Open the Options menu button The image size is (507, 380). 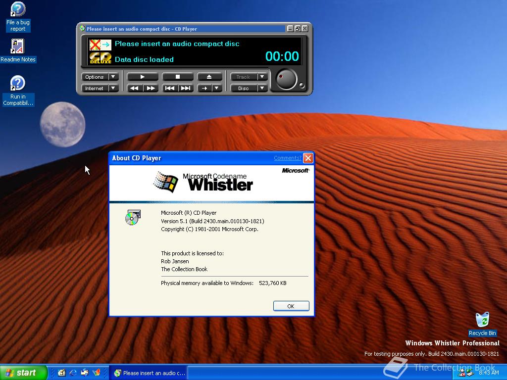point(95,77)
